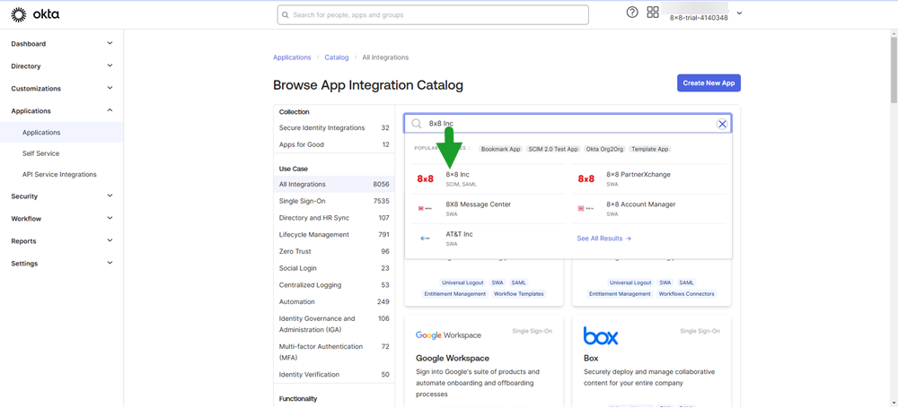Image resolution: width=898 pixels, height=408 pixels.
Task: Open API Service Integrations in sidebar
Action: (61, 175)
